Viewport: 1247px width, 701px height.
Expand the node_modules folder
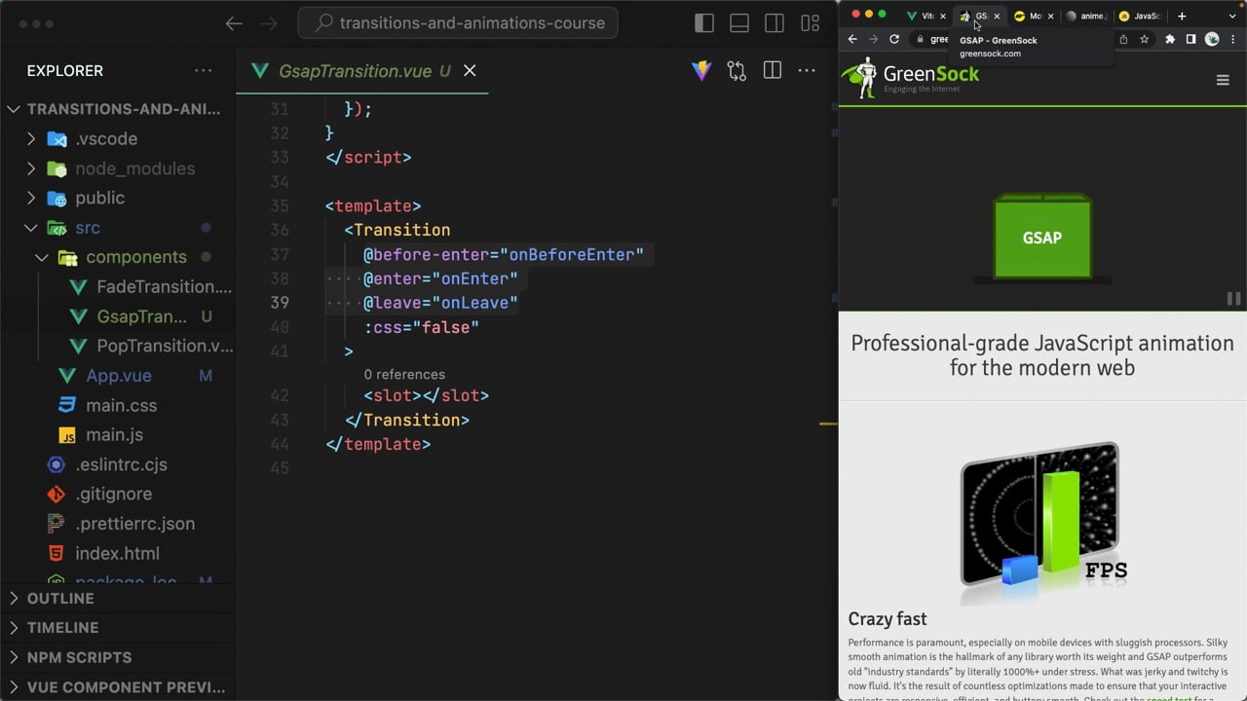click(118, 168)
